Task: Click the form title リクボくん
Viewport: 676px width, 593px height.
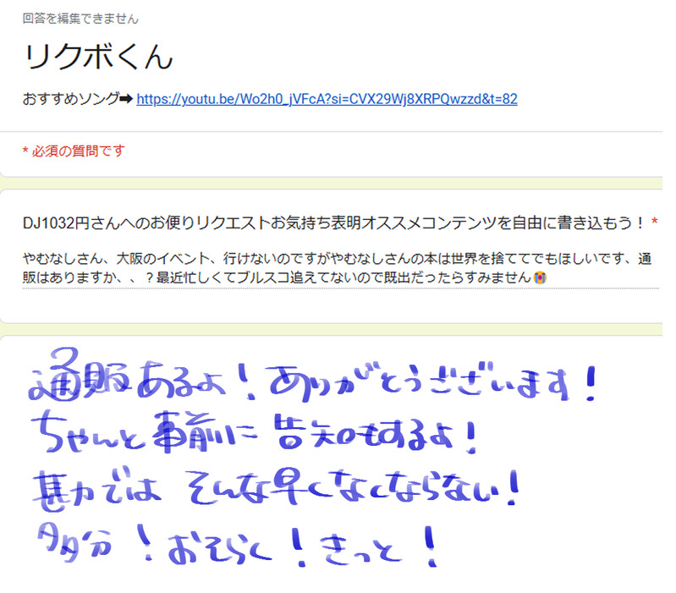Action: pyautogui.click(x=99, y=57)
